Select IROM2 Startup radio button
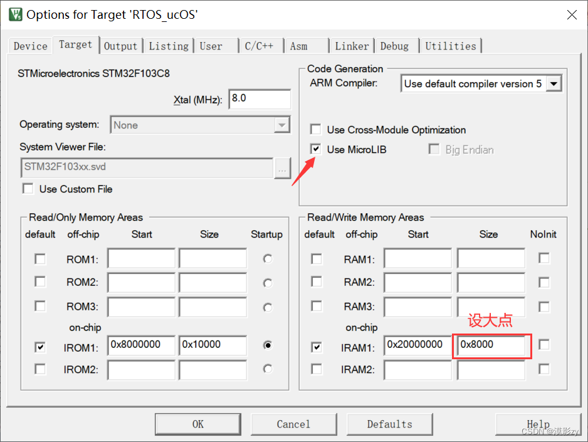The height and width of the screenshot is (442, 588). (268, 369)
